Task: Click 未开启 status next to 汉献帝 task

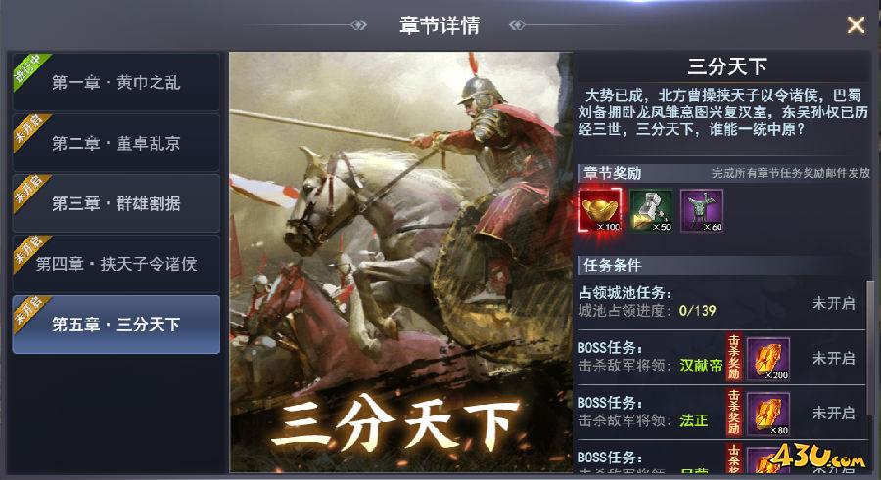Action: click(x=834, y=358)
